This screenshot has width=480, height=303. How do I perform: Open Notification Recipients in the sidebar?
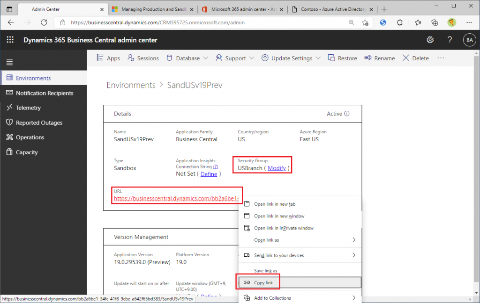pos(44,93)
